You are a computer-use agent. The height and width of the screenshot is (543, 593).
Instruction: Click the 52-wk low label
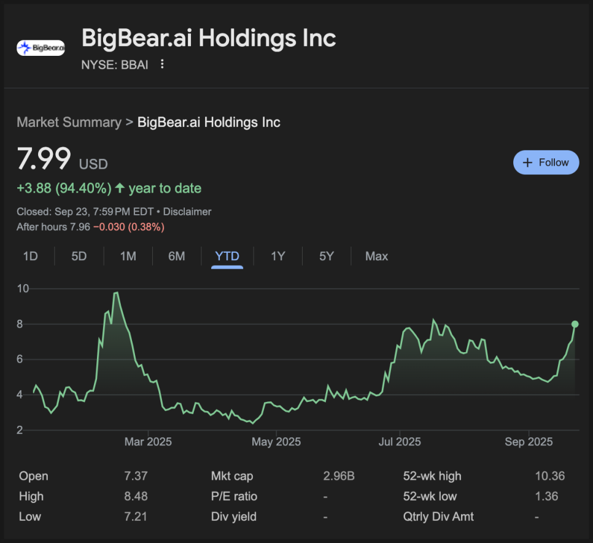(x=430, y=496)
